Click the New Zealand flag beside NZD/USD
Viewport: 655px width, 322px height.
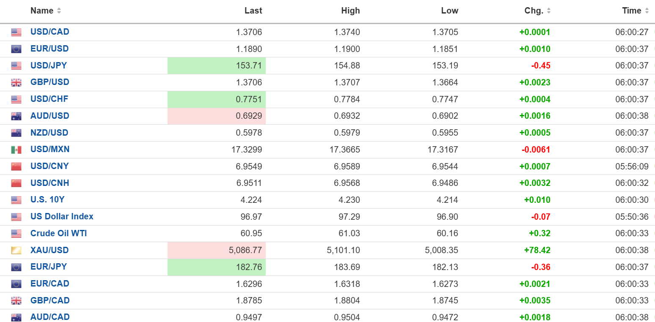(16, 133)
